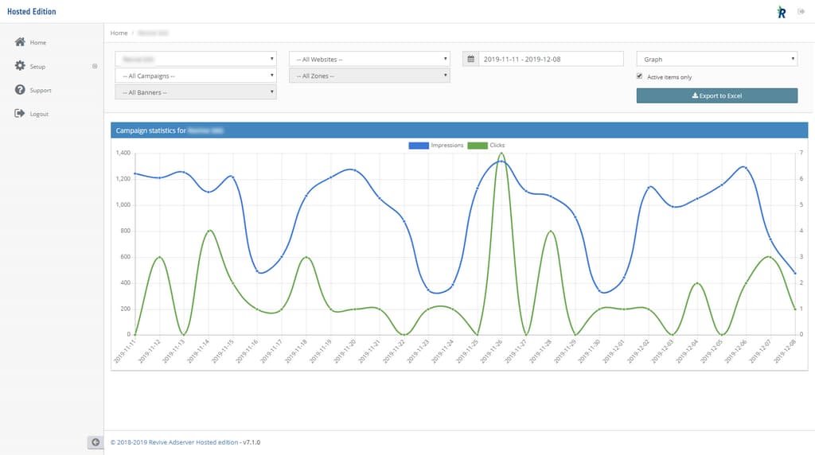The height and width of the screenshot is (455, 815).
Task: Click the Campaign statistics panel header
Action: coord(459,130)
